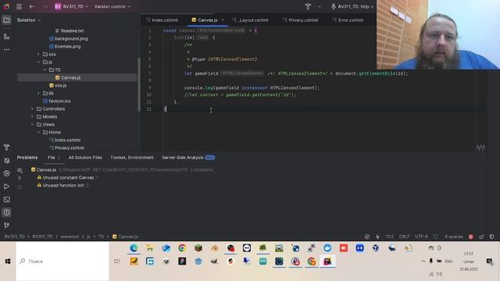Open the Explorer tool window icon

6,20
